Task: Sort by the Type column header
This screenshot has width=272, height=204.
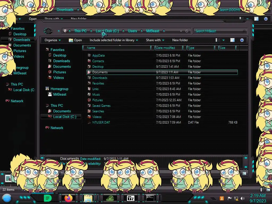Action: tap(201, 48)
